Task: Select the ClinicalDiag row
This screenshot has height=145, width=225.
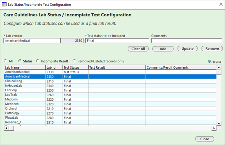Action: click(x=110, y=81)
